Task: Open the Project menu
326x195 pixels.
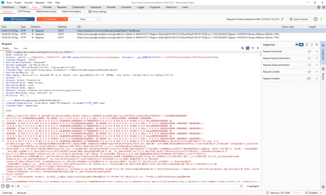Action: pyautogui.click(x=18, y=3)
